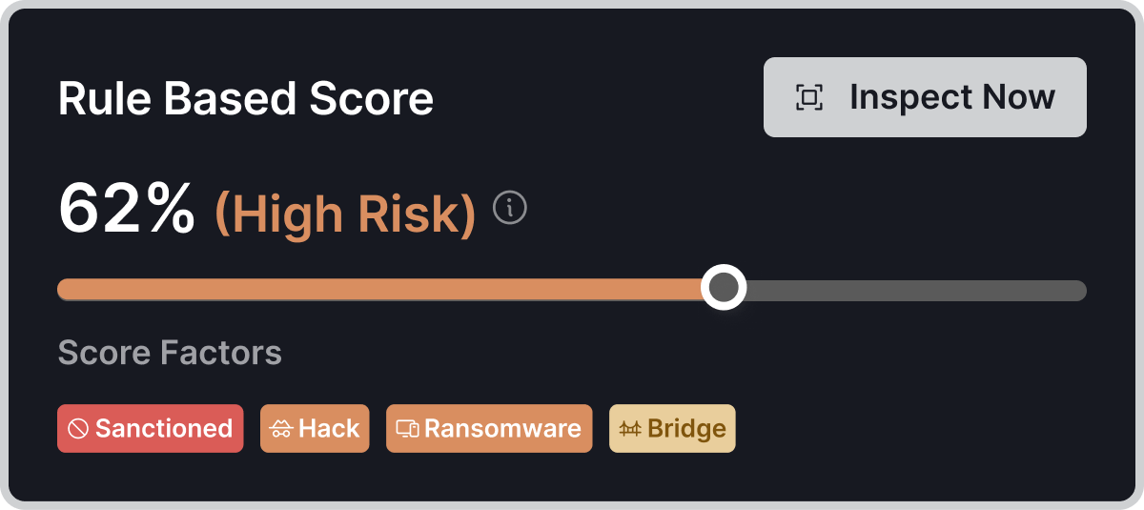Click the Score Factors section label
This screenshot has width=1144, height=510.
click(170, 353)
